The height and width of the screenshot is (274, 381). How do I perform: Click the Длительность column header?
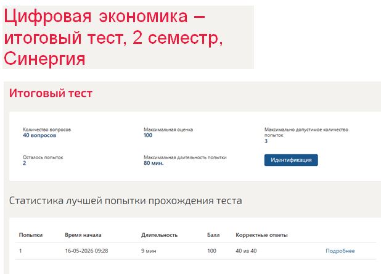click(160, 235)
